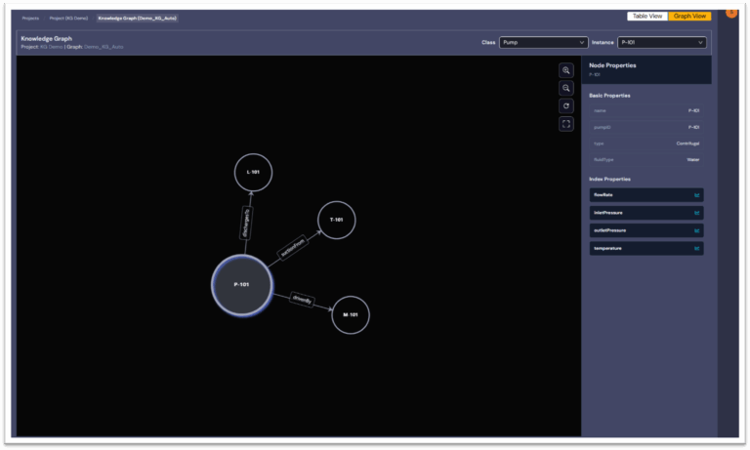Select the L-101 graph node
Screen dimensions: 750x450
253,173
